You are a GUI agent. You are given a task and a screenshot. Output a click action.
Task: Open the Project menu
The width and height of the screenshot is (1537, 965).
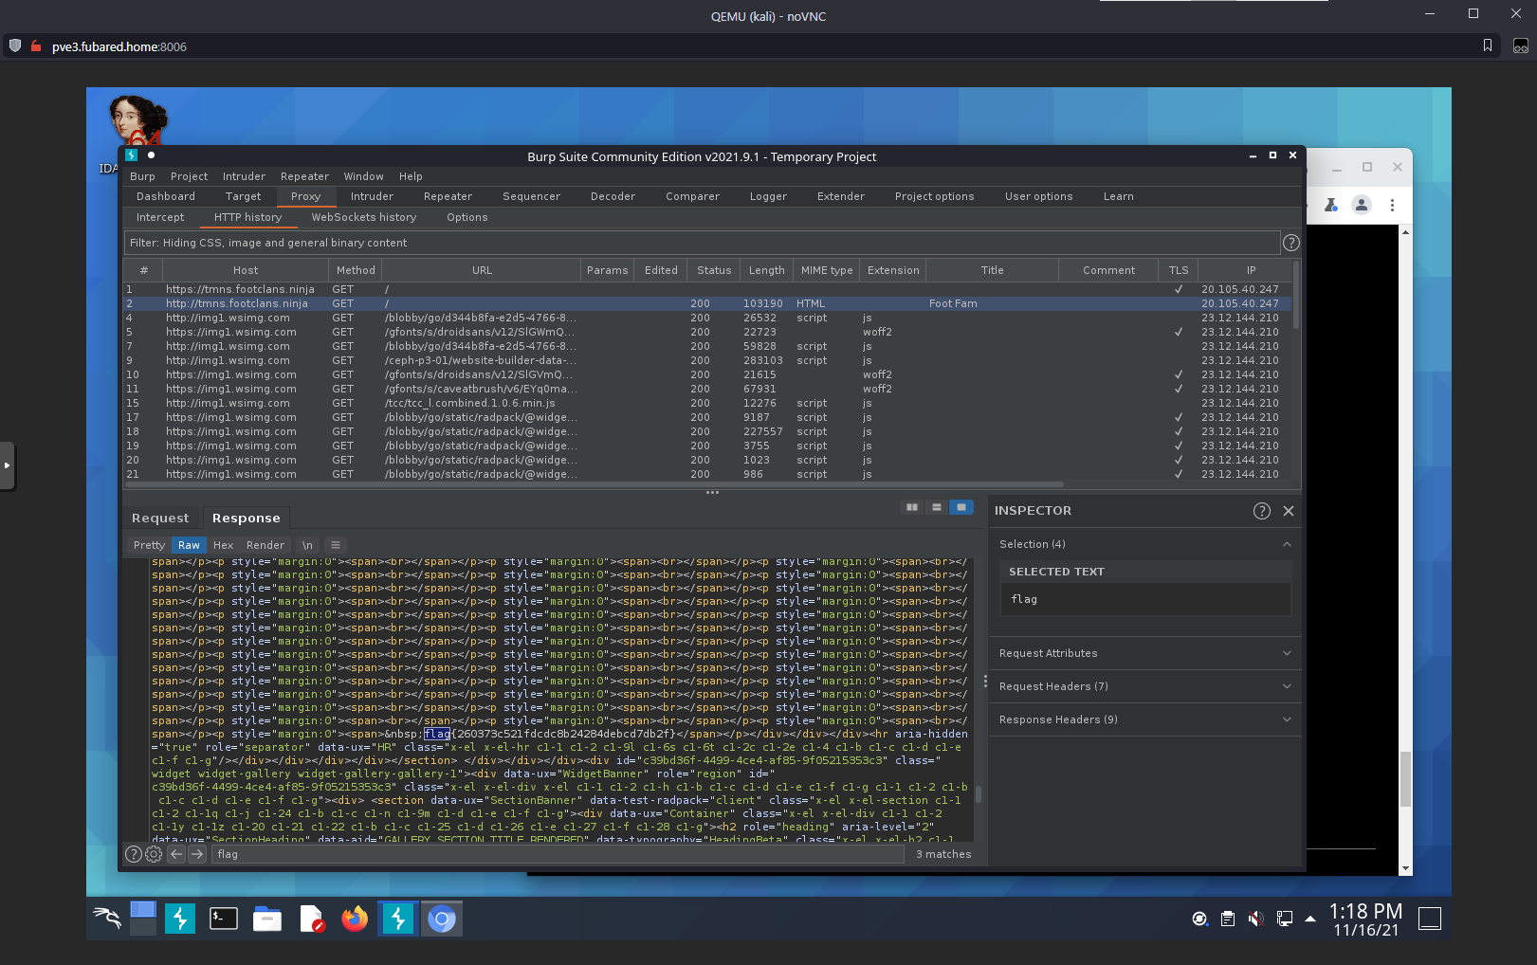tap(189, 176)
